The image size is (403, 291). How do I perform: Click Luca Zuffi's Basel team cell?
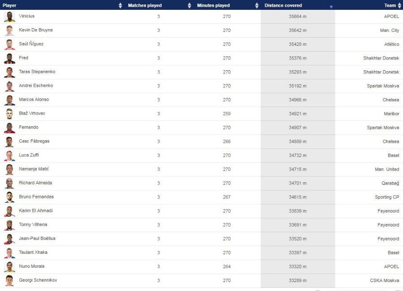tap(393, 155)
